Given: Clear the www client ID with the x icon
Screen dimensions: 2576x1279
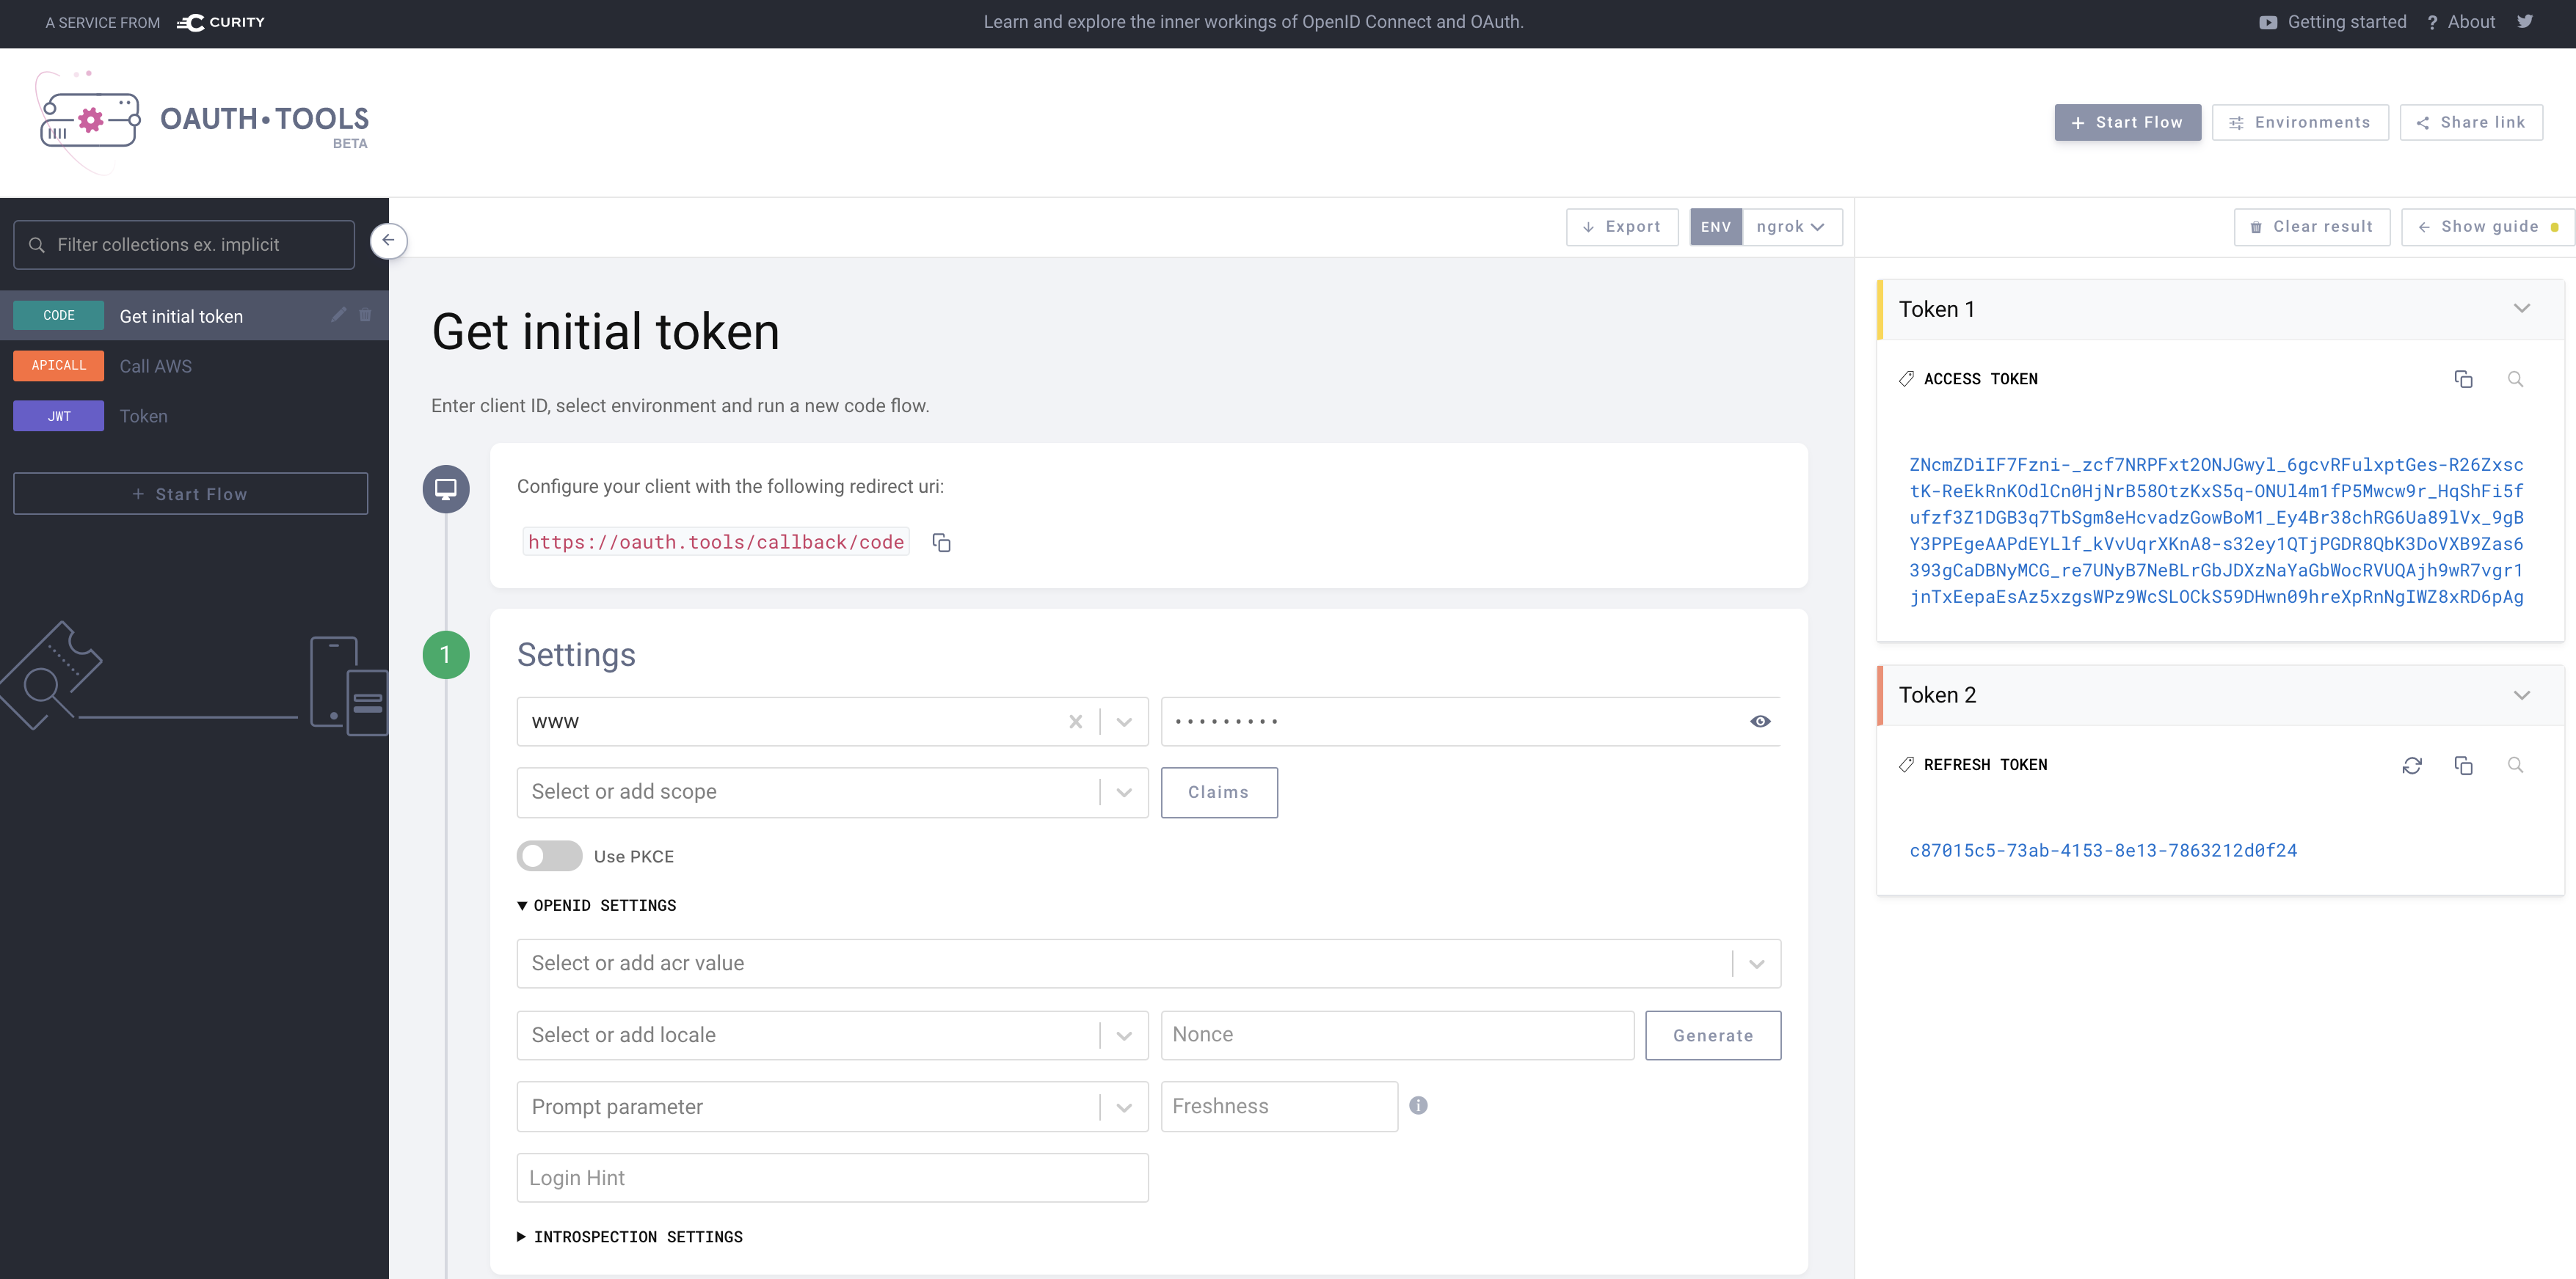Looking at the screenshot, I should point(1076,720).
